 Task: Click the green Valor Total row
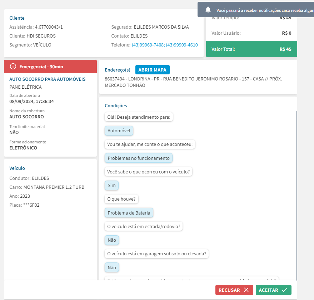tap(251, 49)
